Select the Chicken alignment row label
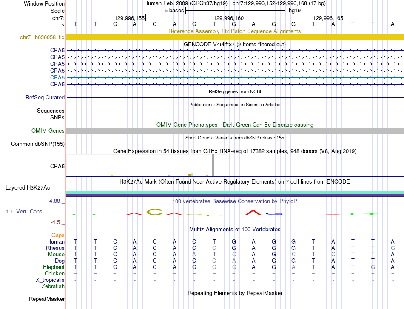This screenshot has height=309, width=404. (54, 273)
